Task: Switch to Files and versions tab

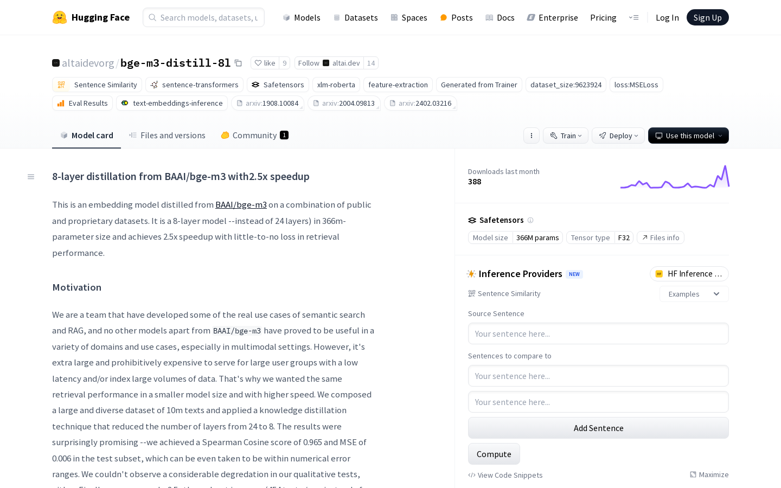Action: (x=167, y=136)
